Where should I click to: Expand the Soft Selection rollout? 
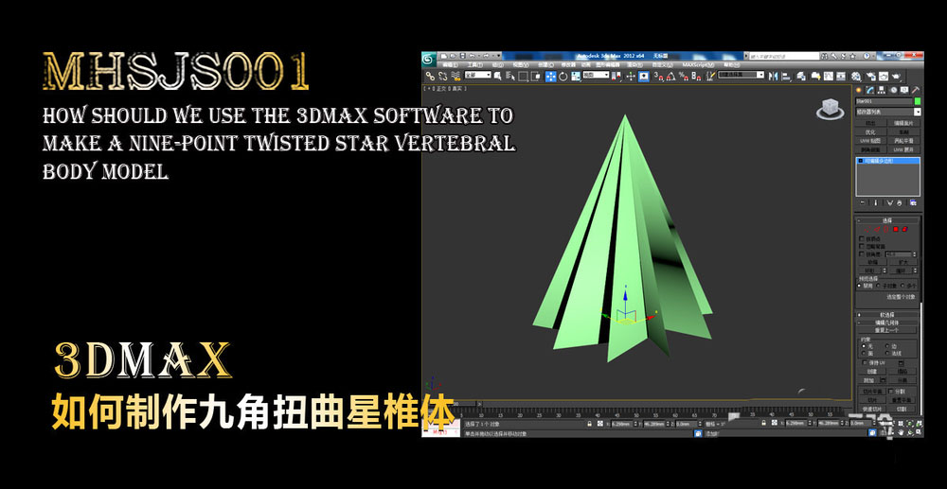point(888,314)
